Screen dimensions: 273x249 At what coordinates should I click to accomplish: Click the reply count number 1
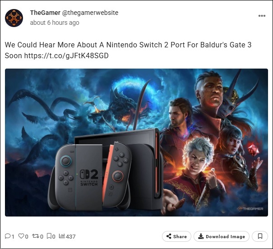click(x=13, y=236)
